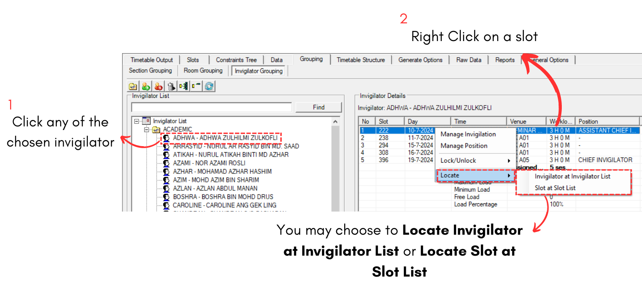The image size is (642, 281).
Task: Collapse the root Invigilator List node
Action: pos(137,121)
